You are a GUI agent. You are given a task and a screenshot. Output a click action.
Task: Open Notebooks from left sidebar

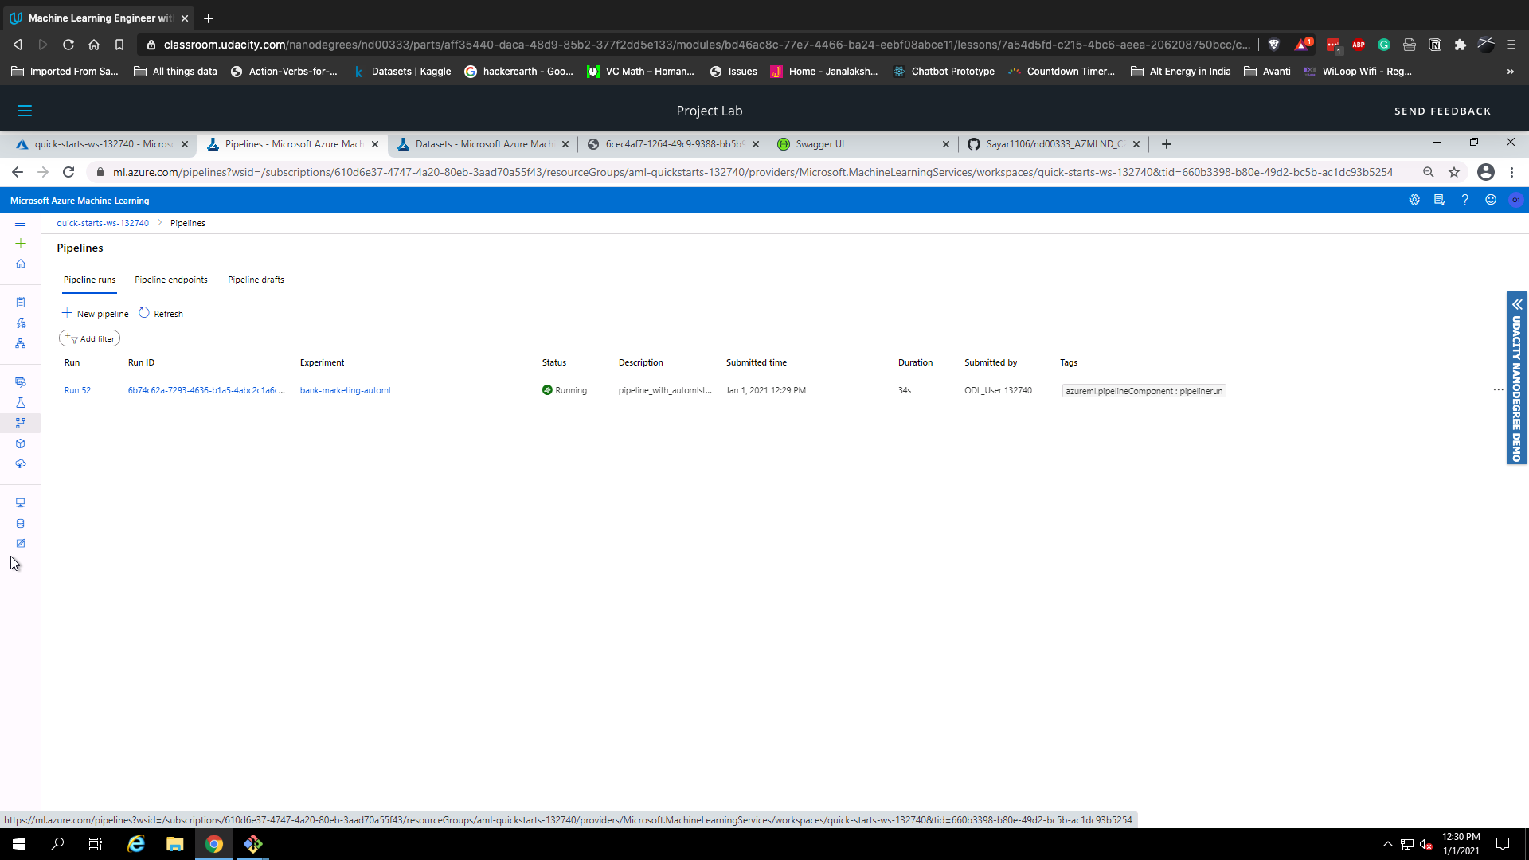point(21,303)
